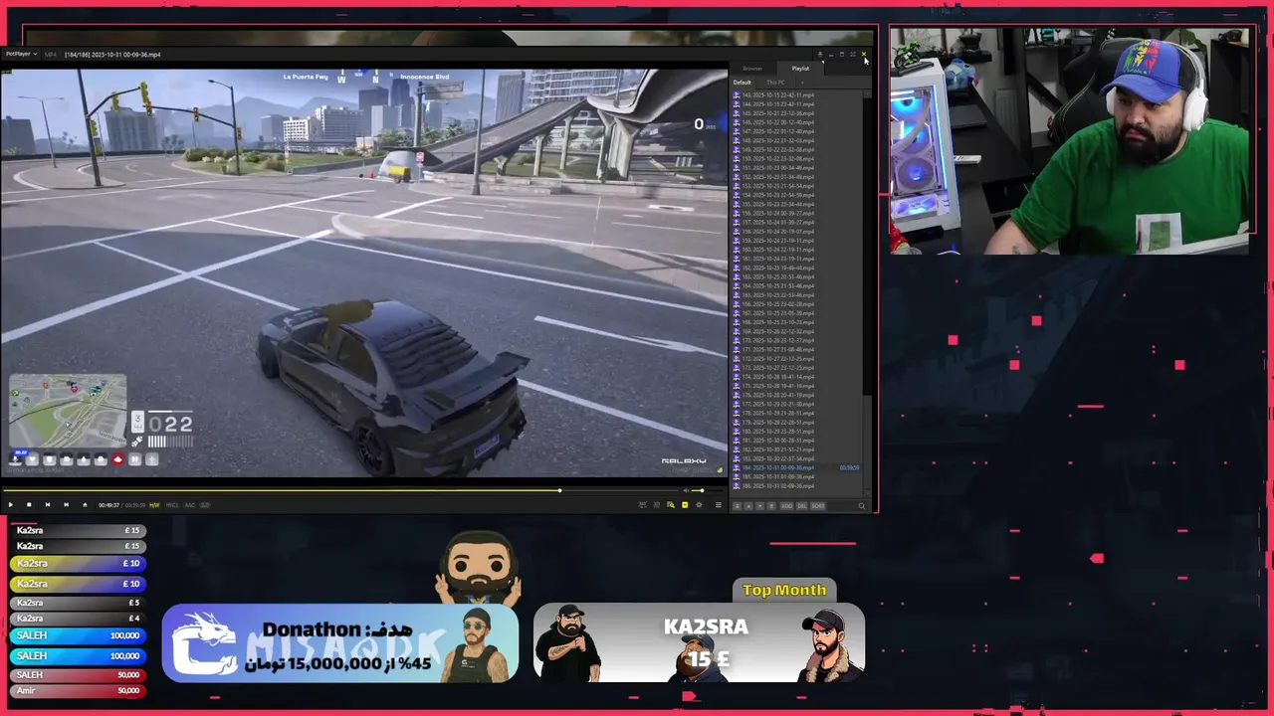1274x716 pixels.
Task: Select playlist item 186. 2025-10-31 02-09-36.mp4
Action: [797, 485]
